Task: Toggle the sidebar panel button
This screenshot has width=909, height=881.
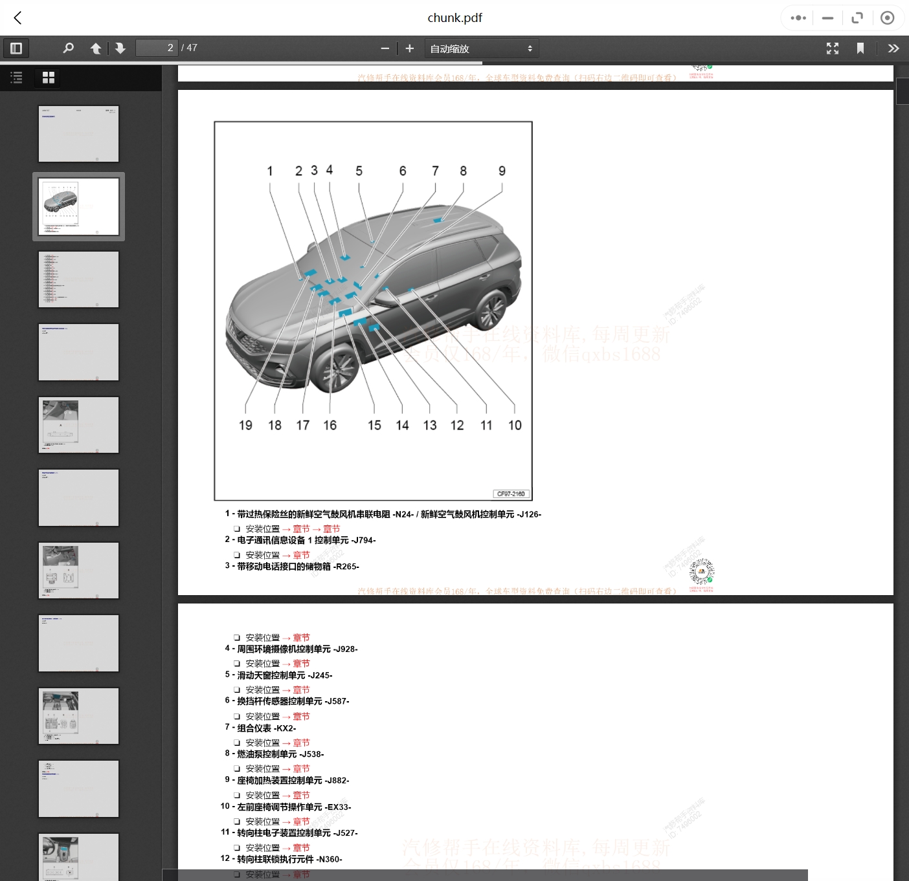Action: click(16, 49)
